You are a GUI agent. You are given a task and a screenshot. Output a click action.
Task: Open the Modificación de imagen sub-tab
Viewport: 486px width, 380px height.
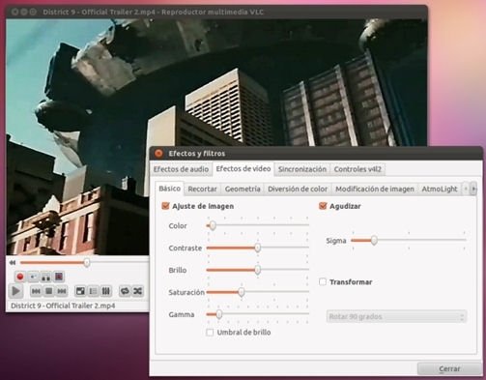(x=375, y=190)
